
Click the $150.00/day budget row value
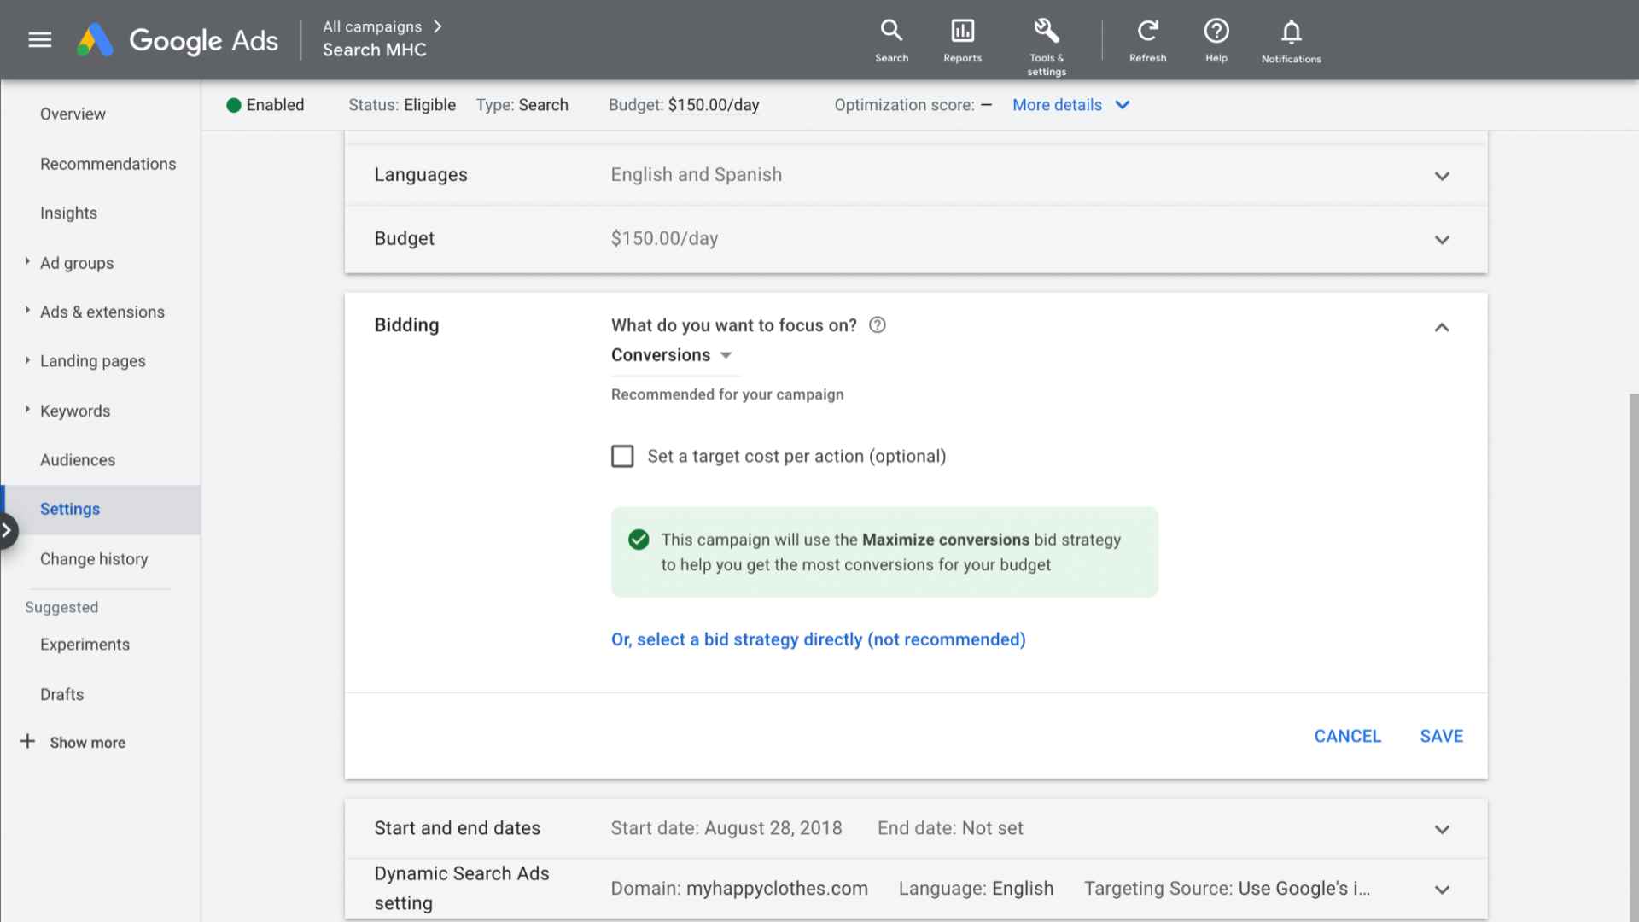point(664,239)
